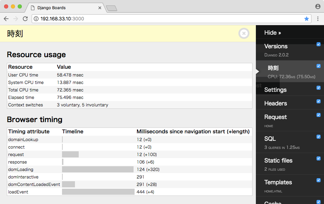Click the domInteractive timing attribute
The height and width of the screenshot is (204, 324).
pyautogui.click(x=23, y=177)
